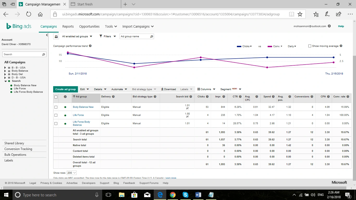Screen dimensions: 356x200
Task: Click the Delivery column help icon
Action: (113, 97)
